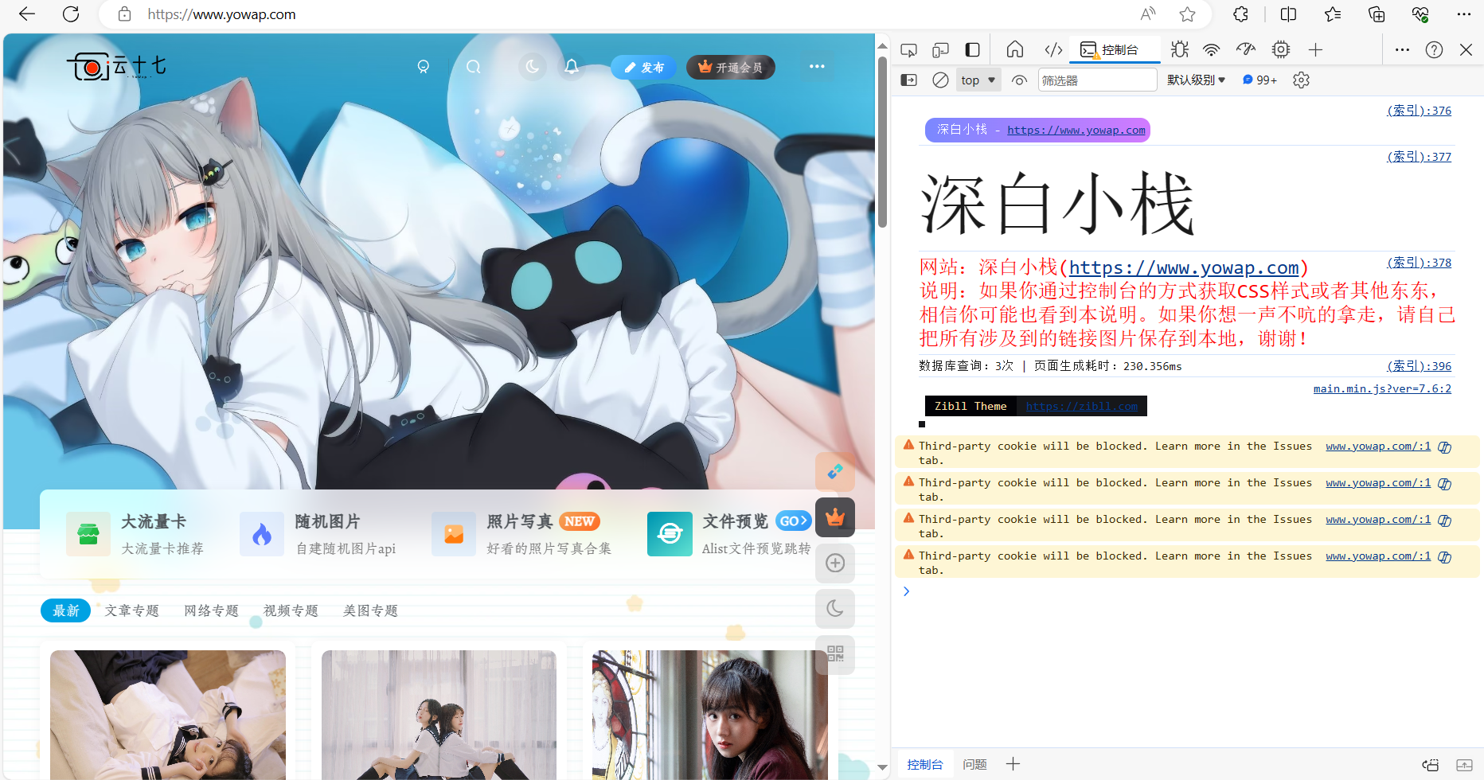
Task: Click the live expression eye icon
Action: pyautogui.click(x=1019, y=80)
